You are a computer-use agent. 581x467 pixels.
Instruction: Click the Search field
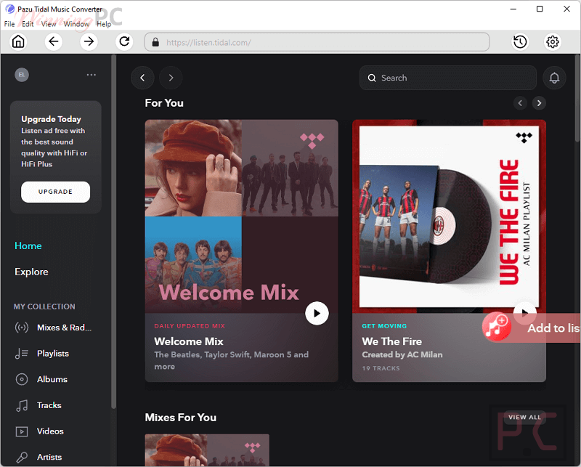pyautogui.click(x=448, y=78)
